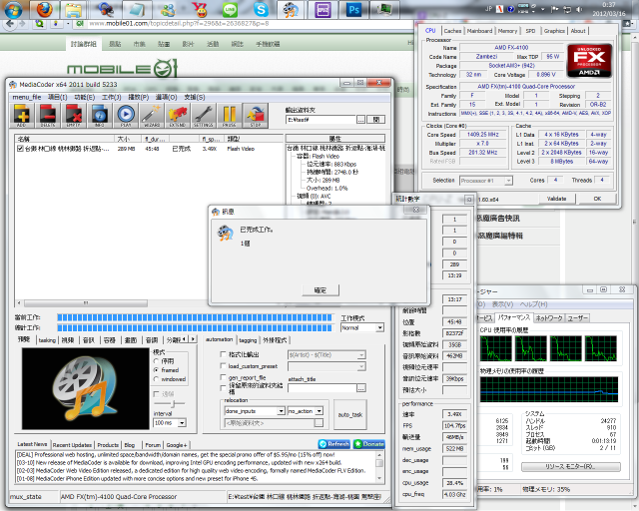This screenshot has height=511, width=639.
Task: Click the EMPTY list toolbar icon
Action: pos(73,116)
